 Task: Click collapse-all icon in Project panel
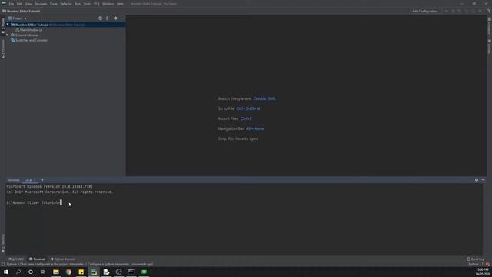tap(108, 18)
